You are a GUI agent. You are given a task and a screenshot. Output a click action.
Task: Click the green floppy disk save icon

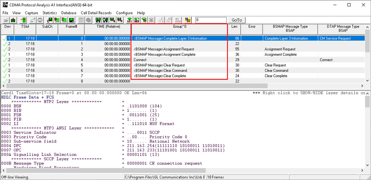pos(71,20)
